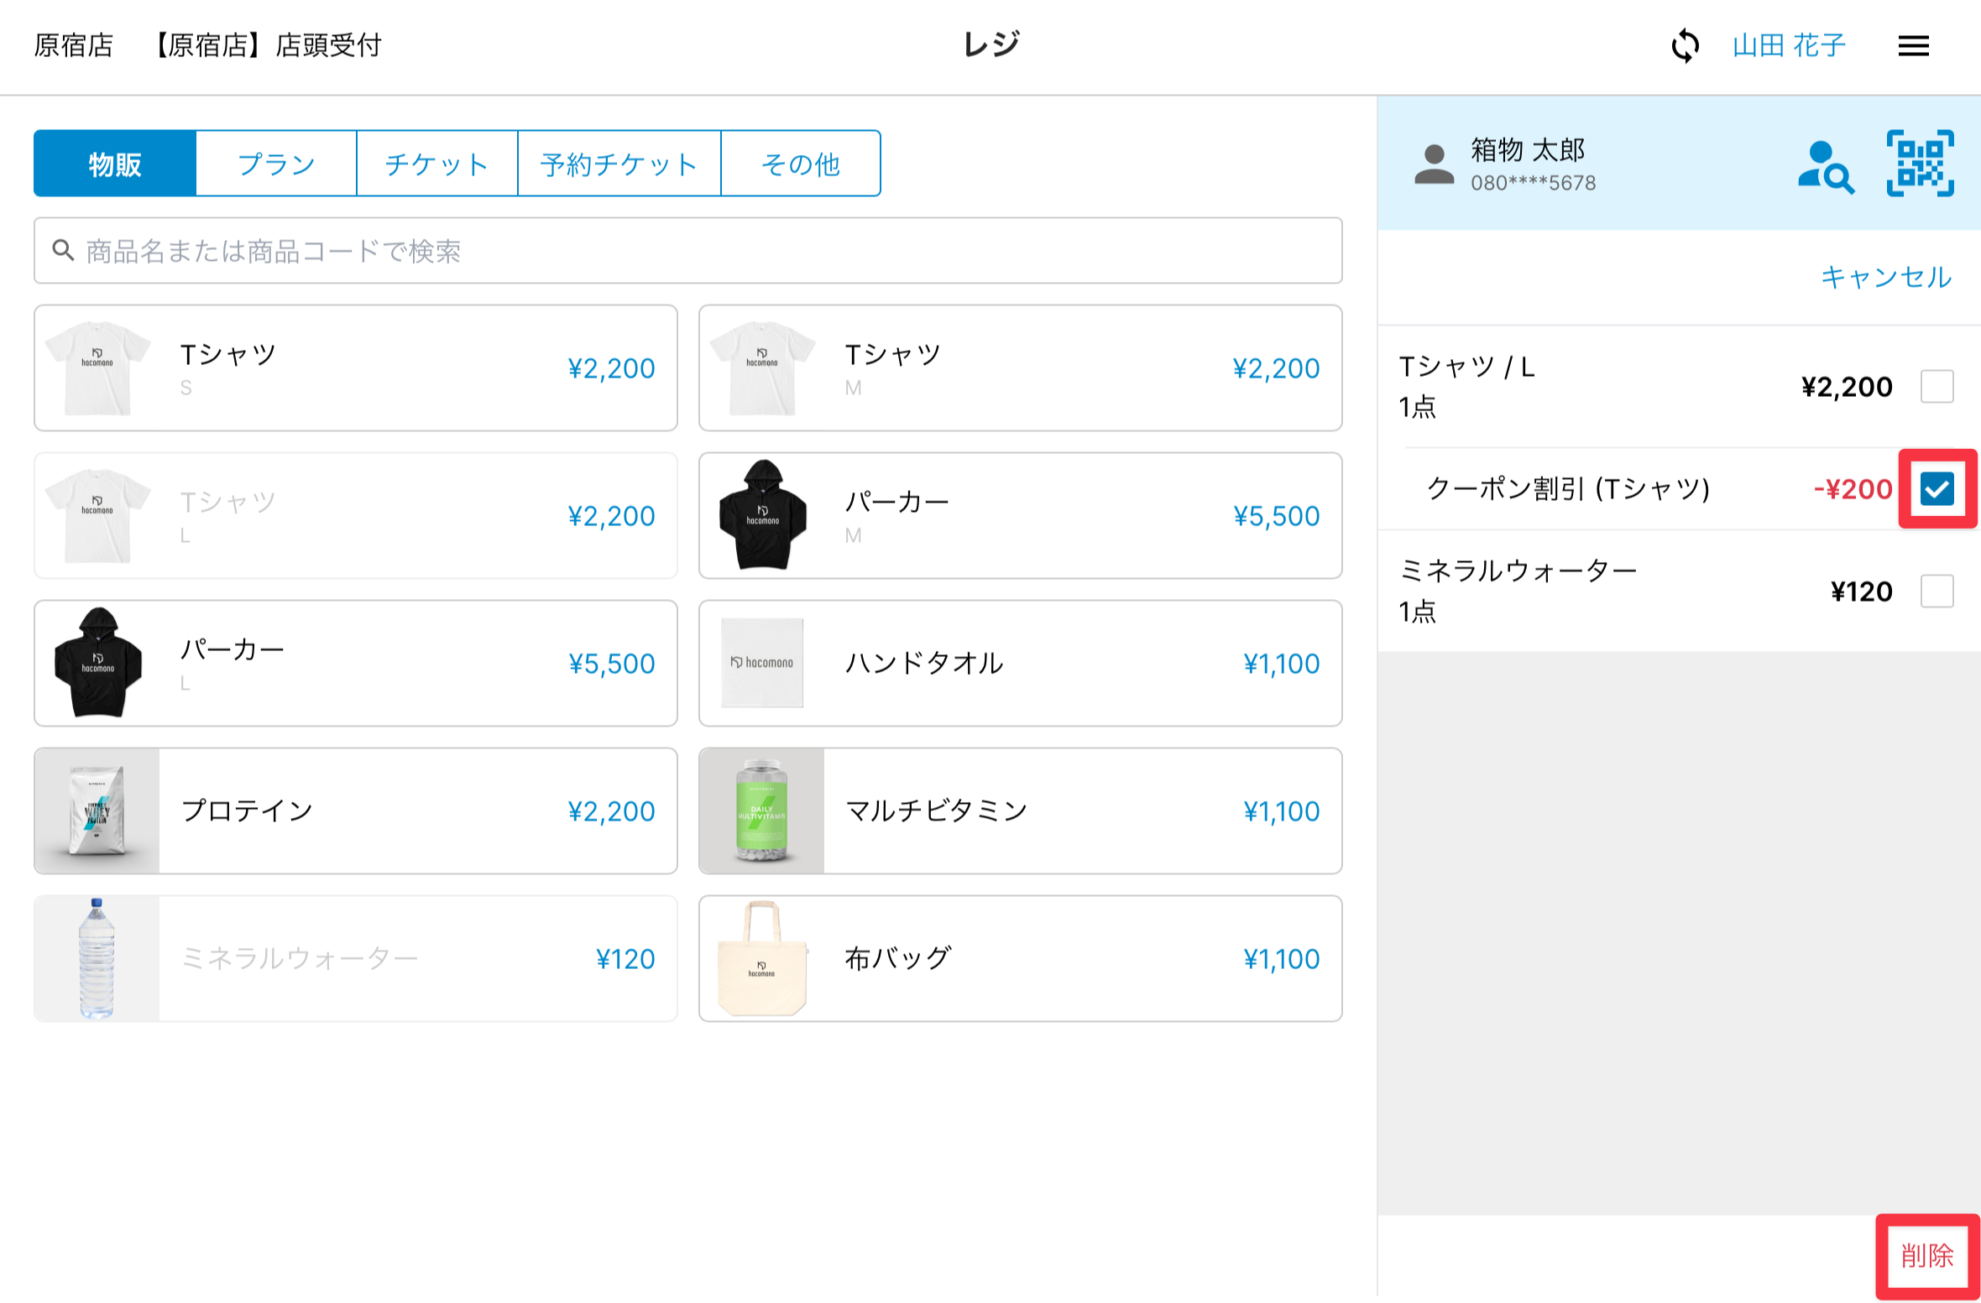1981x1303 pixels.
Task: Open the 予約チケット tab
Action: (619, 164)
